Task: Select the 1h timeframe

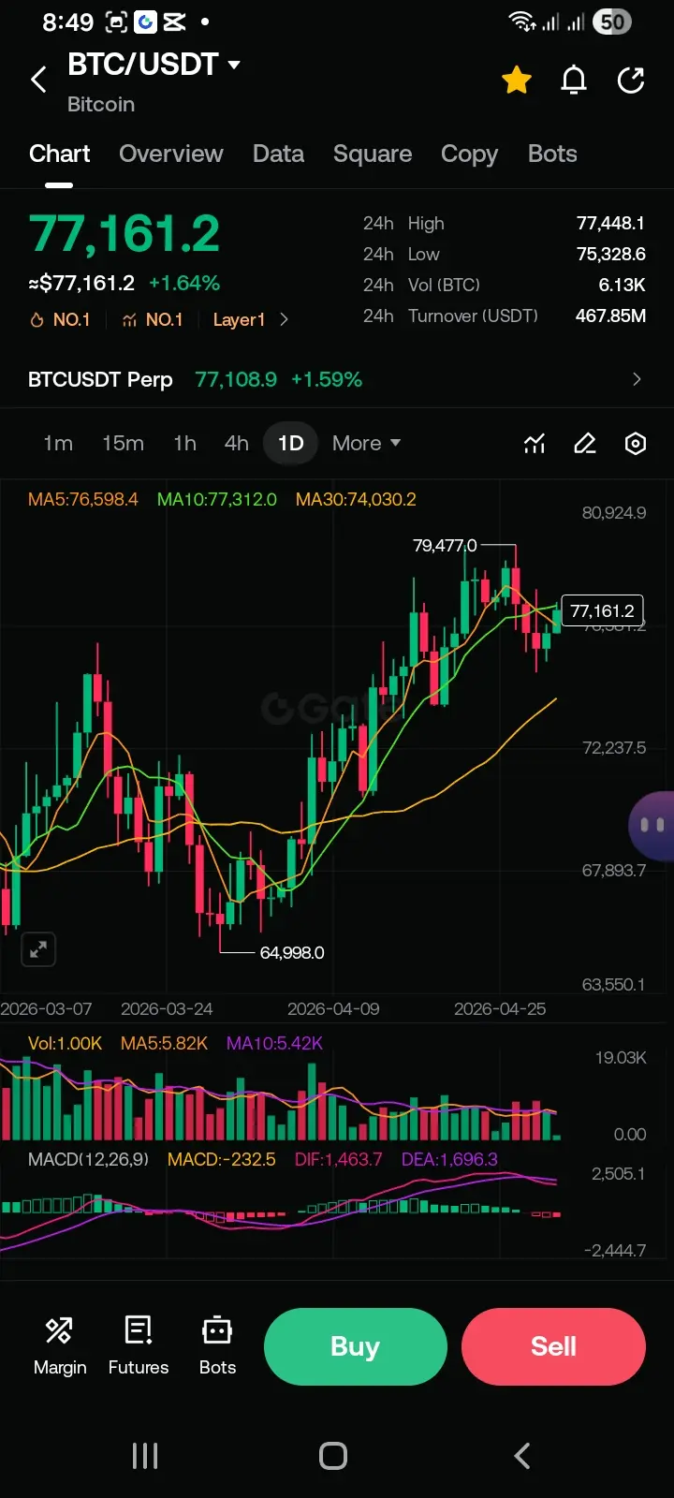Action: (184, 443)
